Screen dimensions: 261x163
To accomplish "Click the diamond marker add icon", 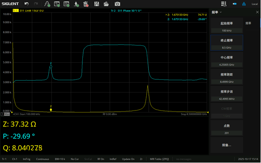I will 76,4.
